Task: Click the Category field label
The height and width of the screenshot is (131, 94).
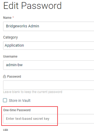Action: point(10,37)
